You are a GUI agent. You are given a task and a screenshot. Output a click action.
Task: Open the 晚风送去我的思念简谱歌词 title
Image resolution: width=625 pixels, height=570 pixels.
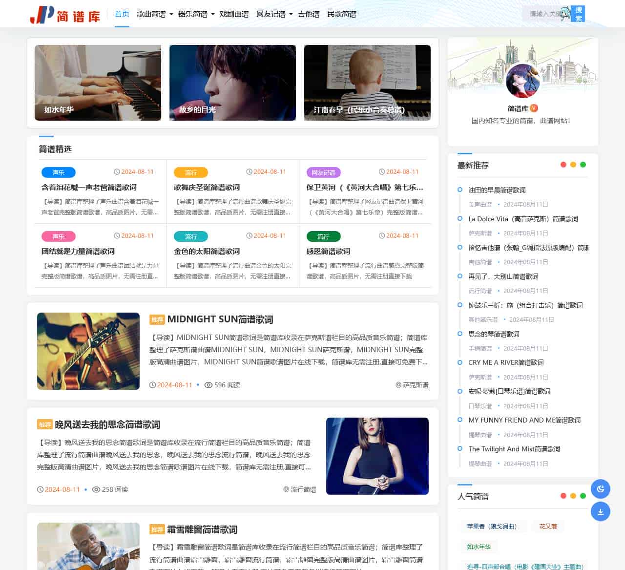click(x=107, y=425)
